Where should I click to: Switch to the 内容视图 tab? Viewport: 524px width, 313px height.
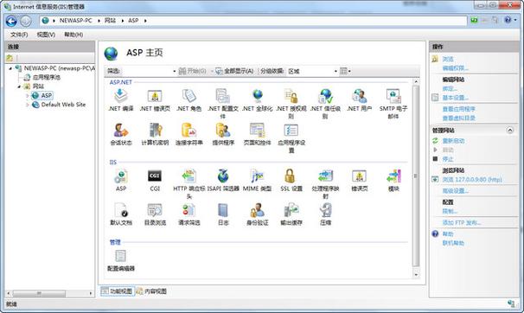(x=151, y=291)
